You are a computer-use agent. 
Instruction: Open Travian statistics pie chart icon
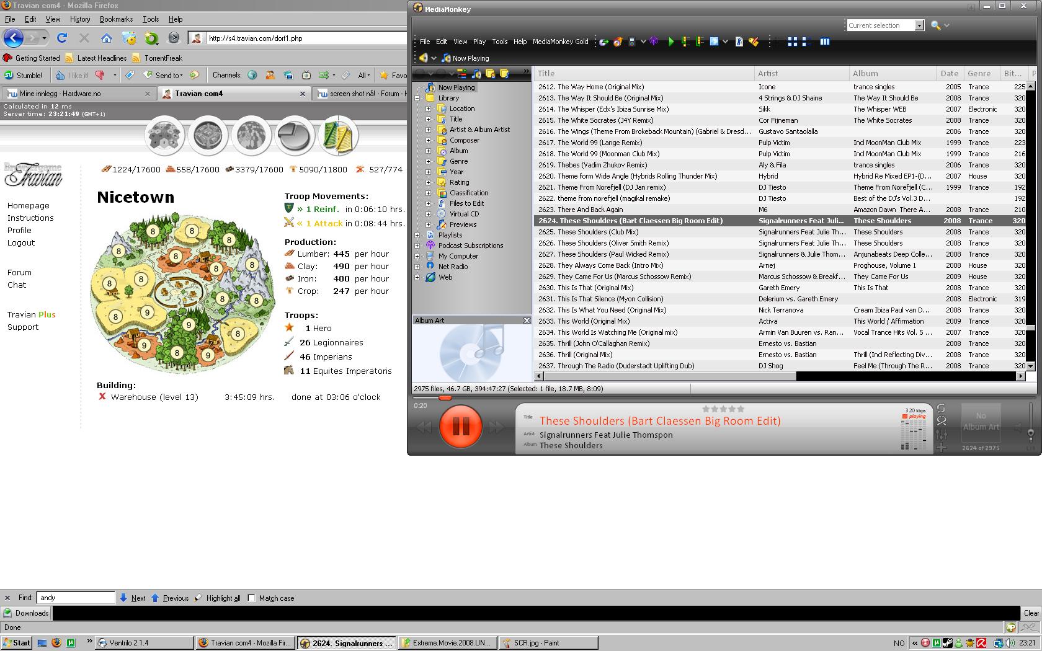[295, 135]
